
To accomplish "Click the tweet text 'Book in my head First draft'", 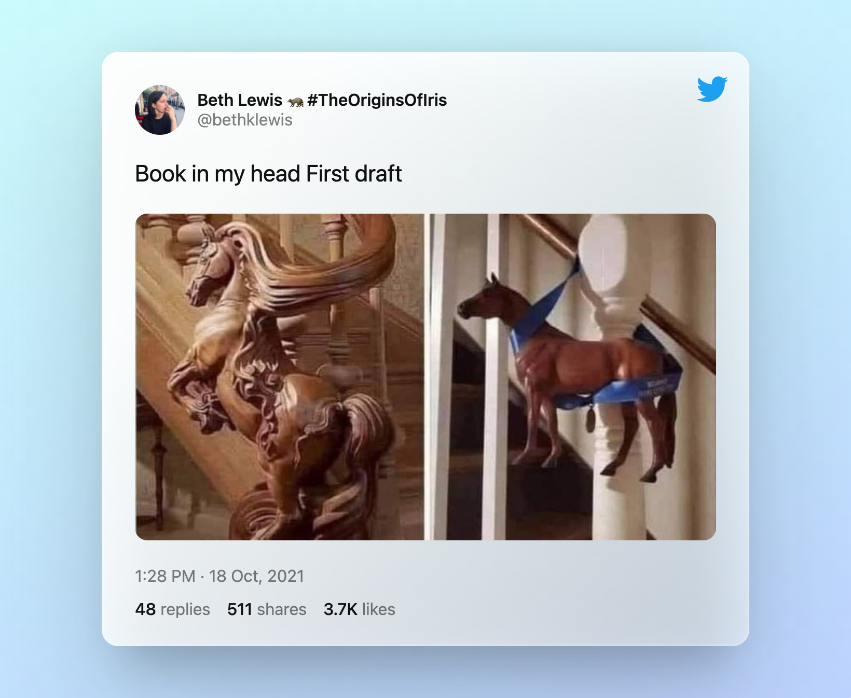I will [268, 174].
